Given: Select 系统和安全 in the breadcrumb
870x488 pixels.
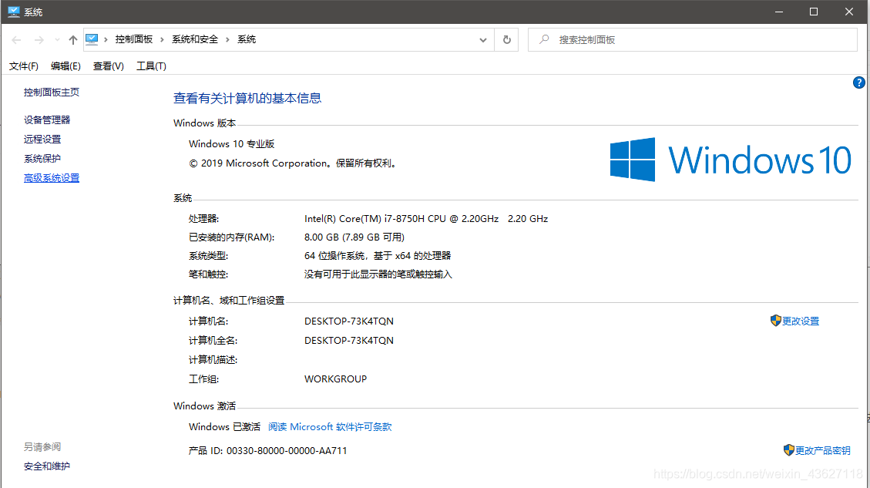Looking at the screenshot, I should (x=195, y=39).
